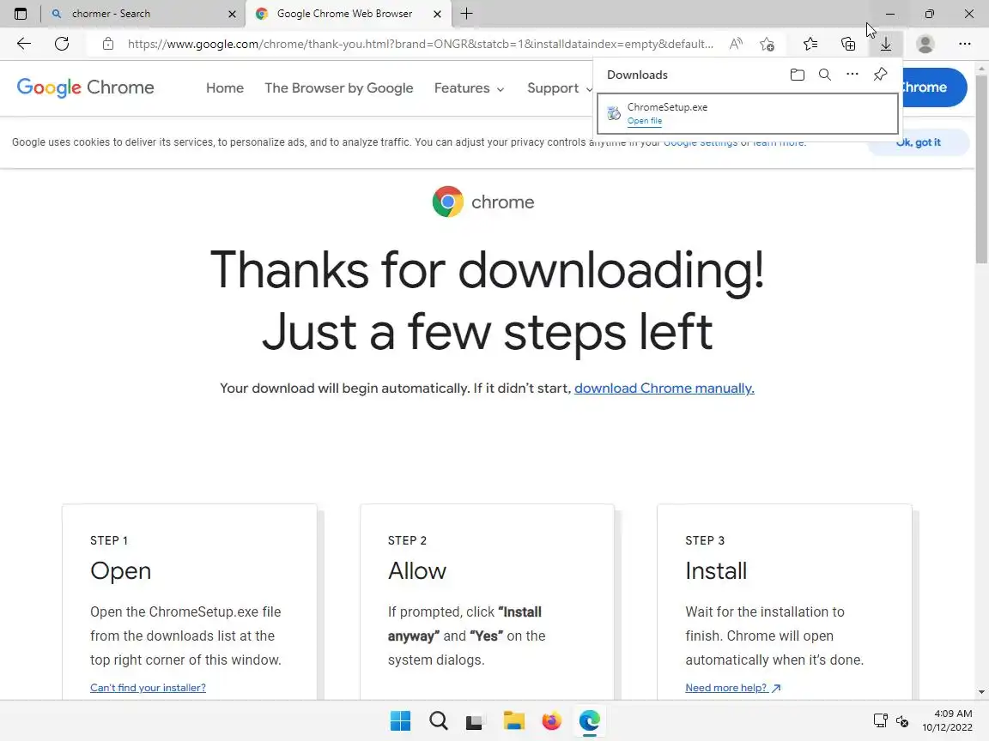Click the STEP 3 Install heading

tap(716, 571)
